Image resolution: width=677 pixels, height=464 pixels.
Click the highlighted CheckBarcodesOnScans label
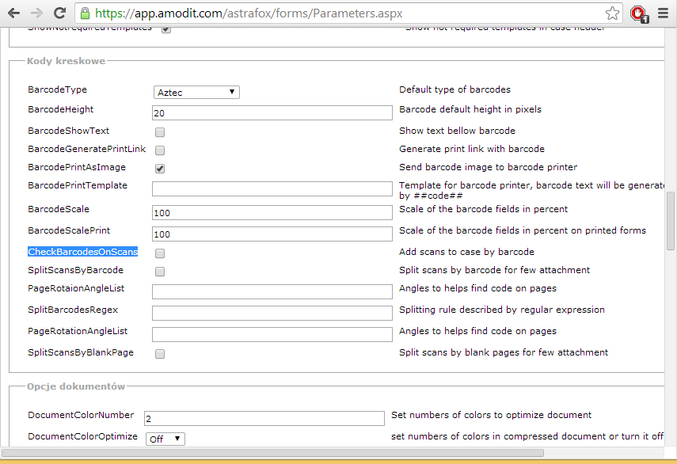point(83,252)
